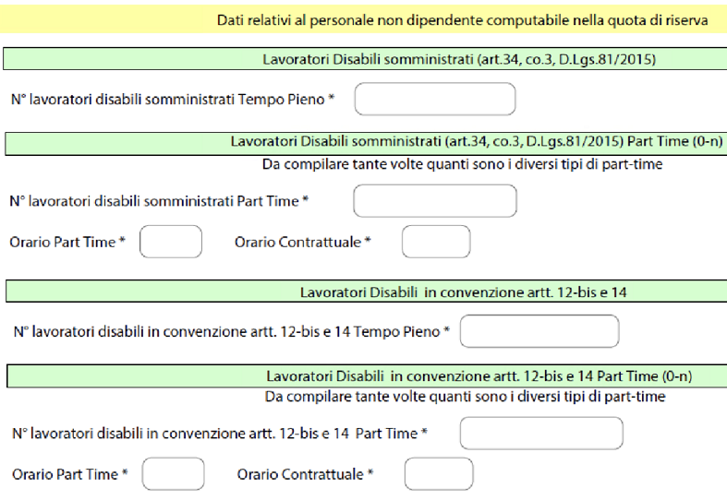Click the yellow 'Dati relativi al personale' title banner
The width and height of the screenshot is (727, 500).
462,19
